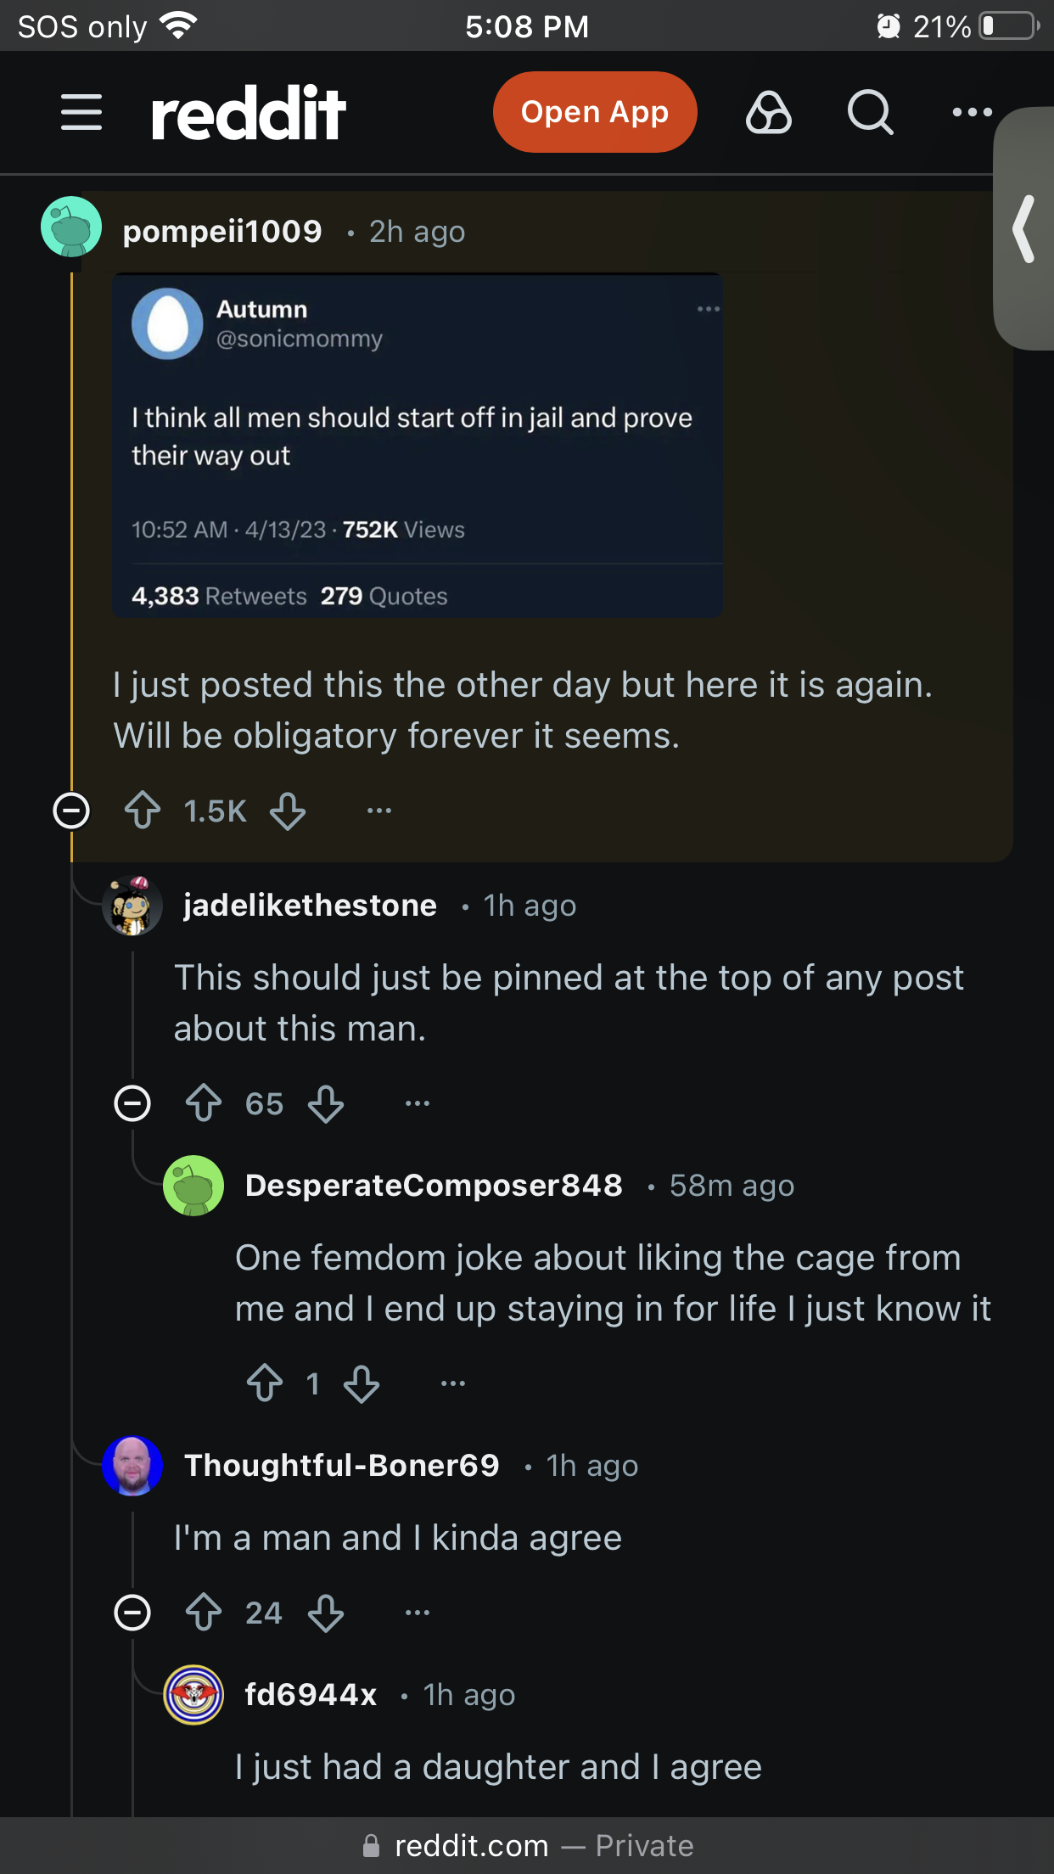Open the hamburger navigation menu
The height and width of the screenshot is (1874, 1054).
(x=81, y=112)
